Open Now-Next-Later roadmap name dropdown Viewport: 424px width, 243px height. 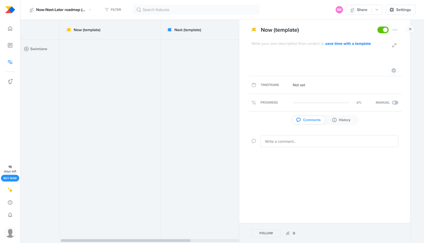coord(60,10)
